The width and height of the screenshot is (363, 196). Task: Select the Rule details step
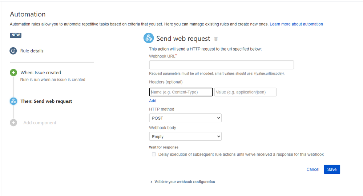coord(32,51)
